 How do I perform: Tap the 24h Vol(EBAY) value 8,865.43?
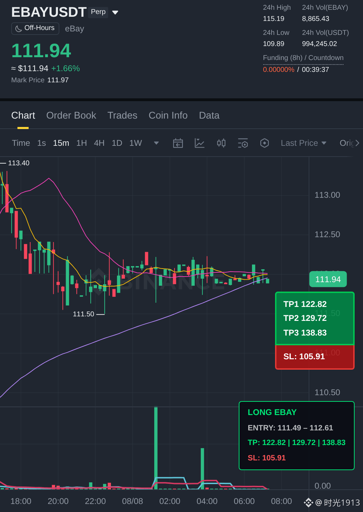[x=316, y=19]
